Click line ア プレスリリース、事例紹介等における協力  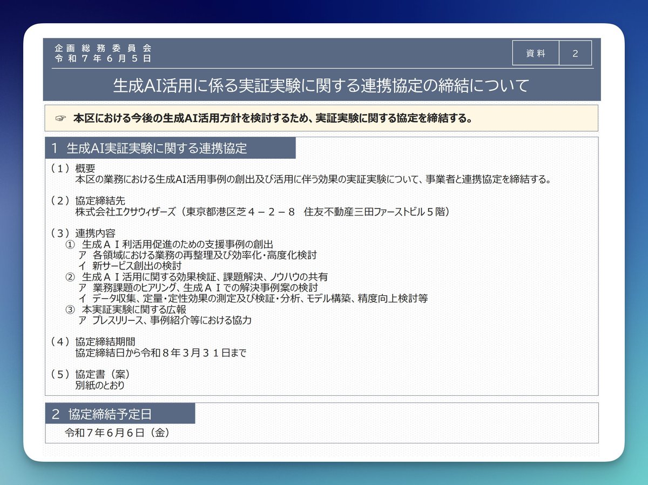pyautogui.click(x=165, y=320)
